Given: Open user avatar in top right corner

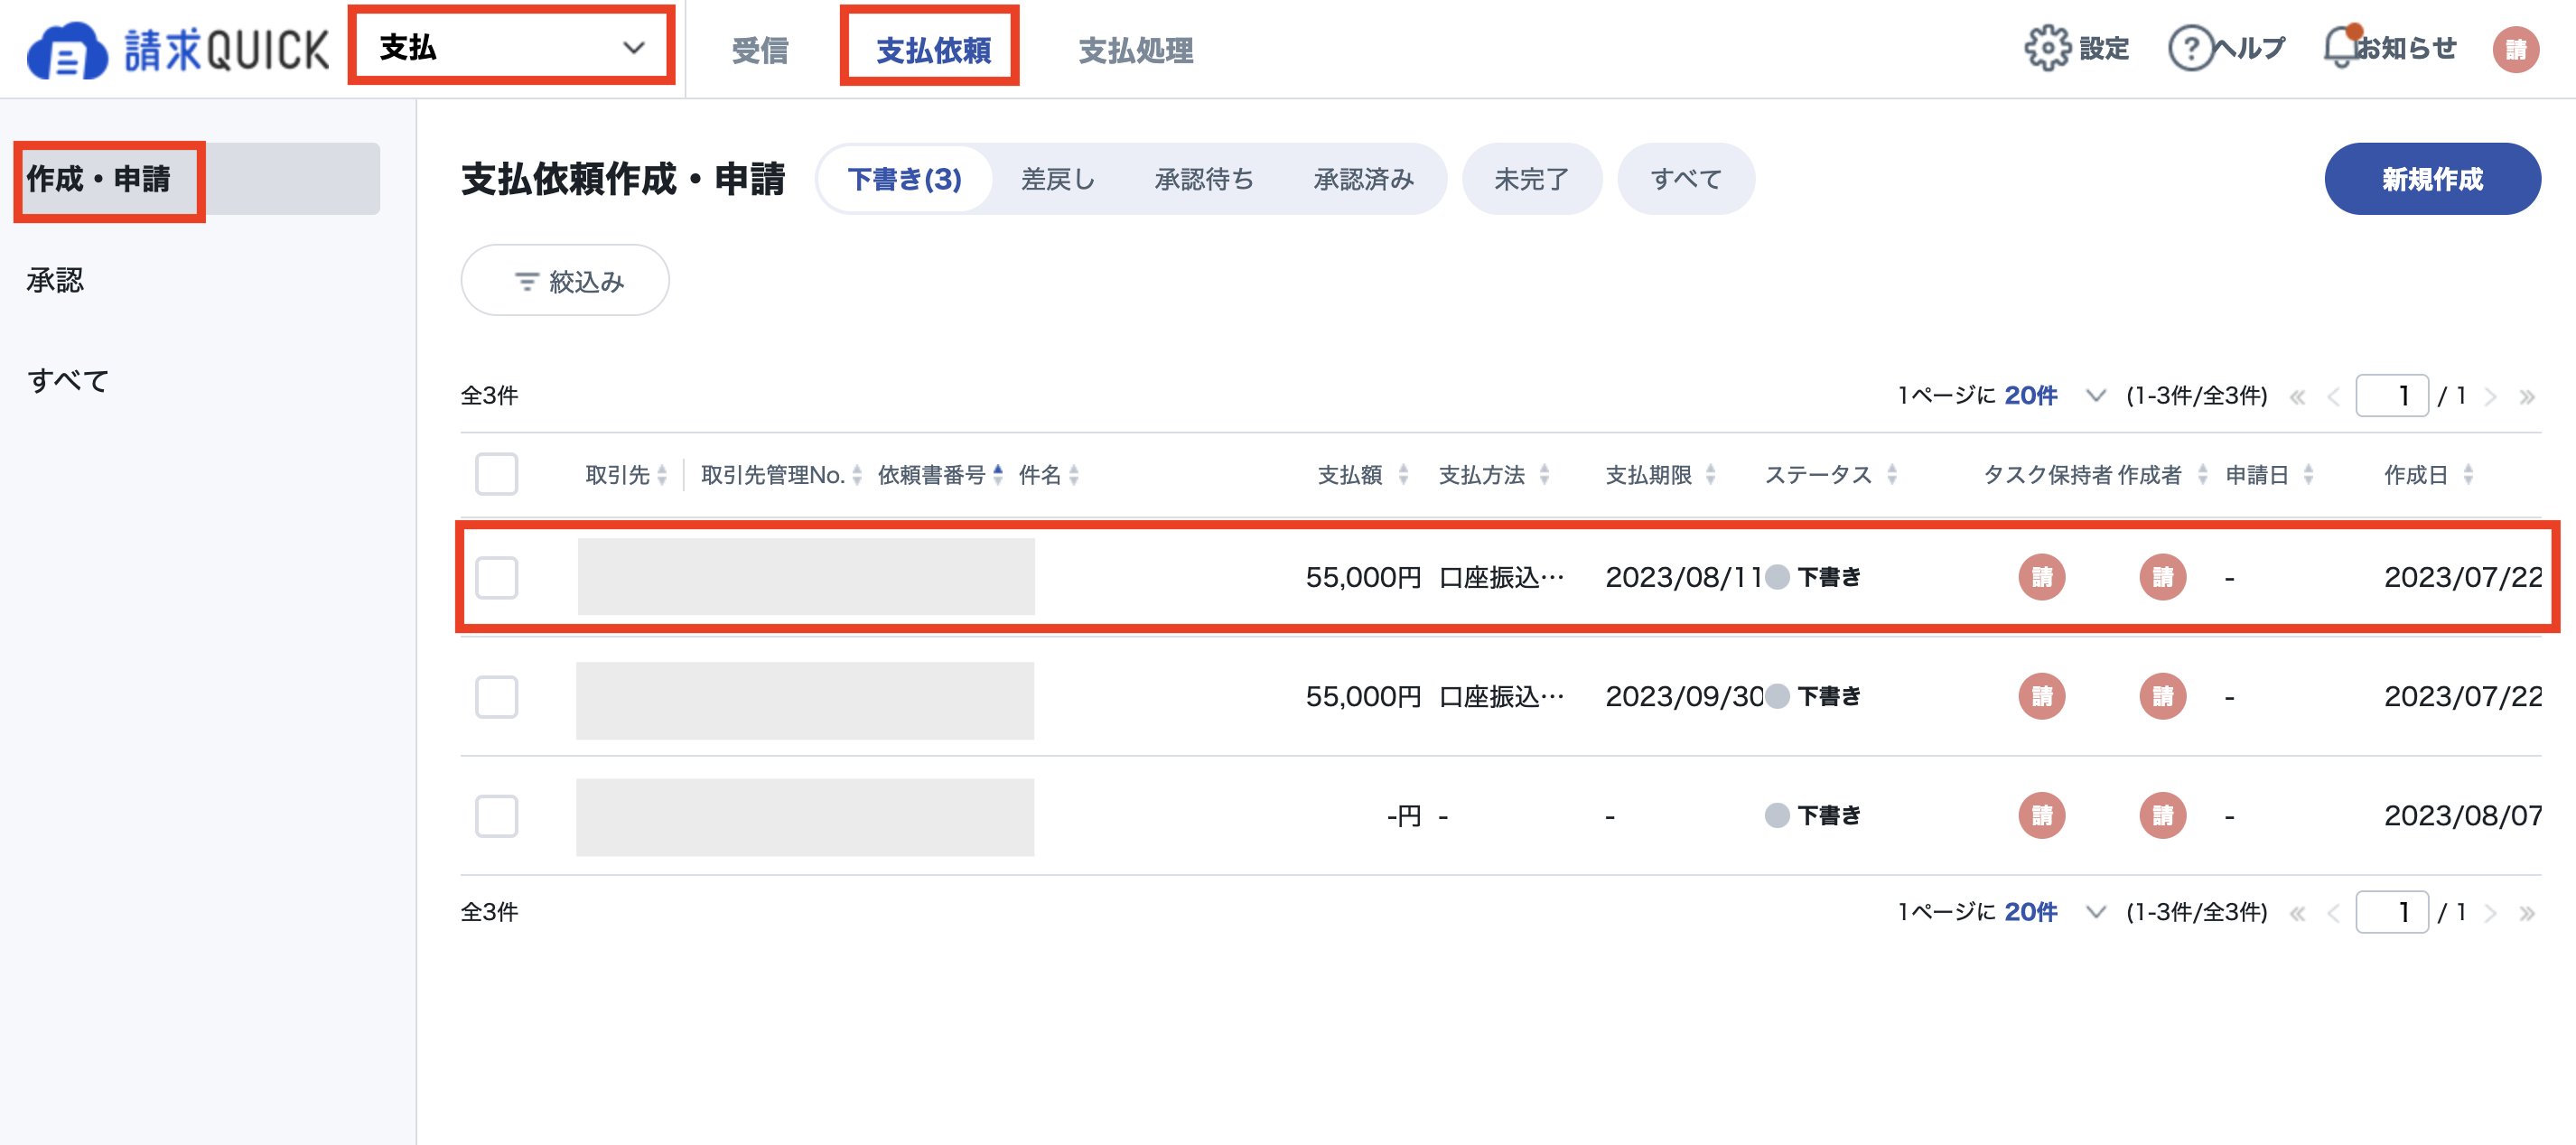Looking at the screenshot, I should (x=2515, y=49).
